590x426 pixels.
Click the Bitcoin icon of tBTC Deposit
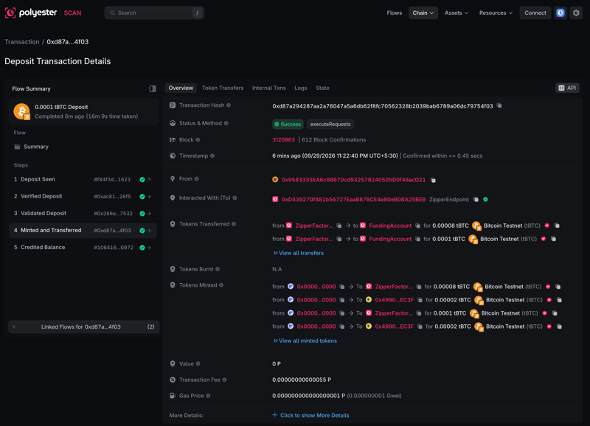[x=22, y=112]
